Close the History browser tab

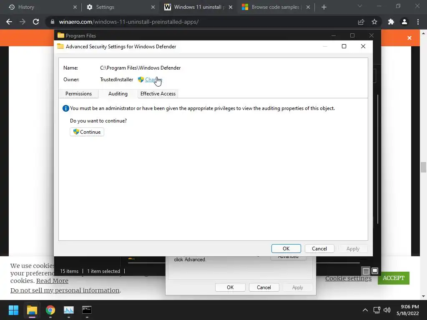pyautogui.click(x=75, y=7)
